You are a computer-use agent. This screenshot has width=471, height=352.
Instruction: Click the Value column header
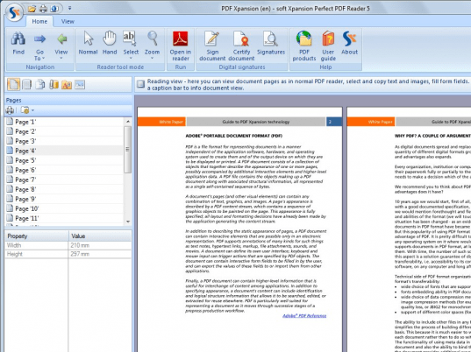100,236
